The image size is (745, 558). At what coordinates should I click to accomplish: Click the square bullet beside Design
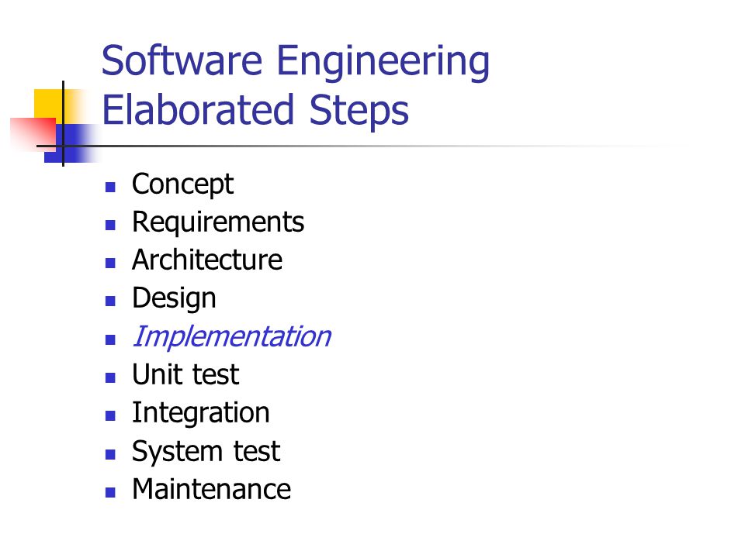[x=110, y=301]
